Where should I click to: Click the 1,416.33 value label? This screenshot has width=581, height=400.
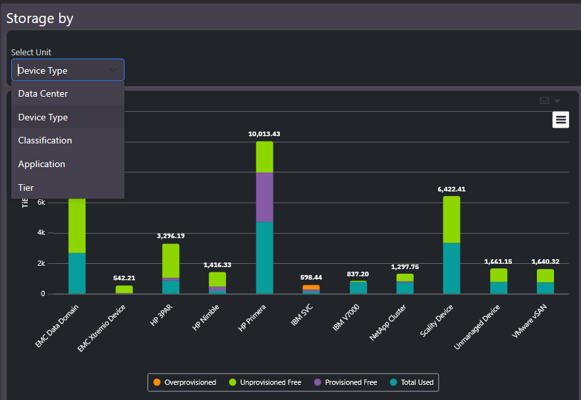click(x=217, y=265)
